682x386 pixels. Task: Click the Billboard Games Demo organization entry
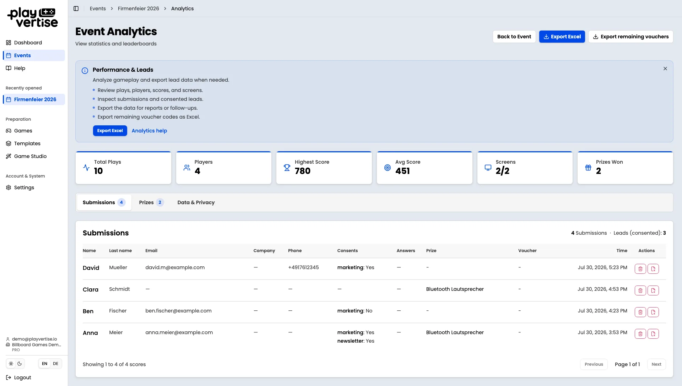click(x=36, y=345)
